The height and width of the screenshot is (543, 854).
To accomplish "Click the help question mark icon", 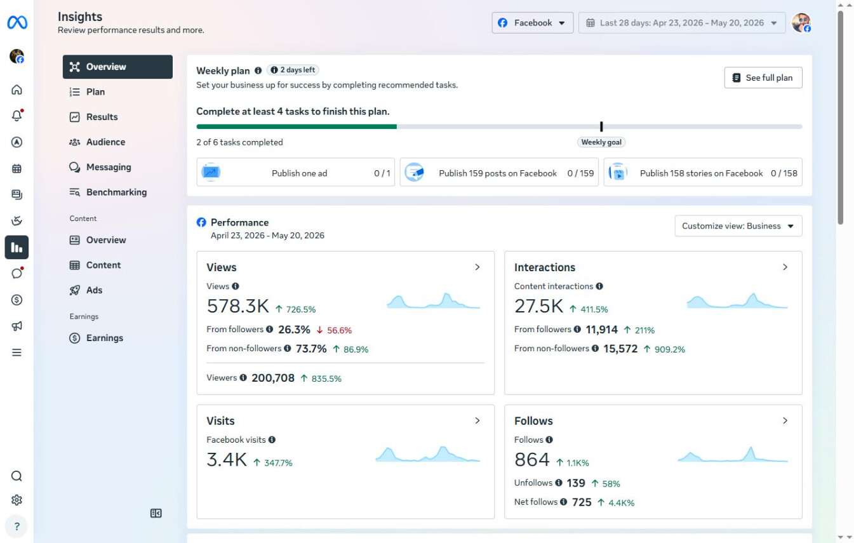I will click(x=17, y=526).
